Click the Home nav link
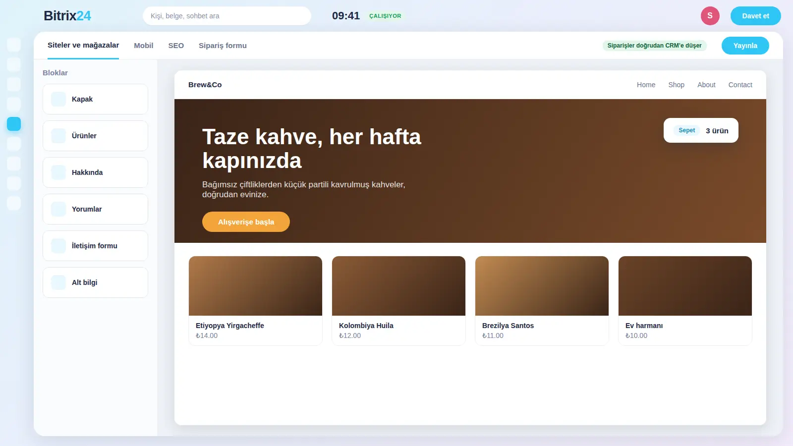This screenshot has width=793, height=446. [646, 85]
